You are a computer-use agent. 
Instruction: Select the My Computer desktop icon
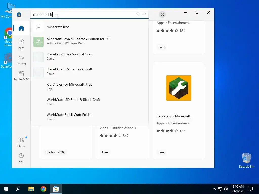coord(7,11)
